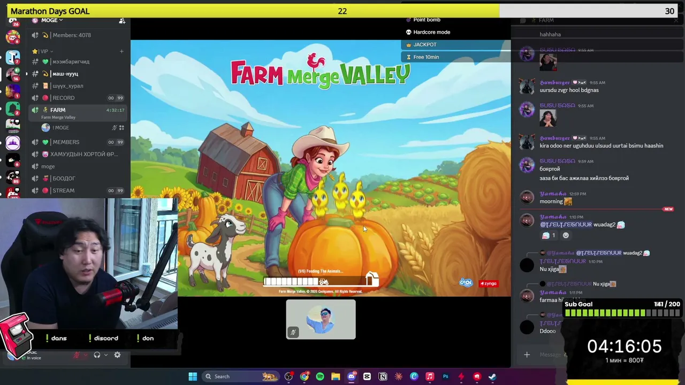The image size is (685, 385).
Task: Click the Yamaha username on the morning message
Action: click(553, 194)
